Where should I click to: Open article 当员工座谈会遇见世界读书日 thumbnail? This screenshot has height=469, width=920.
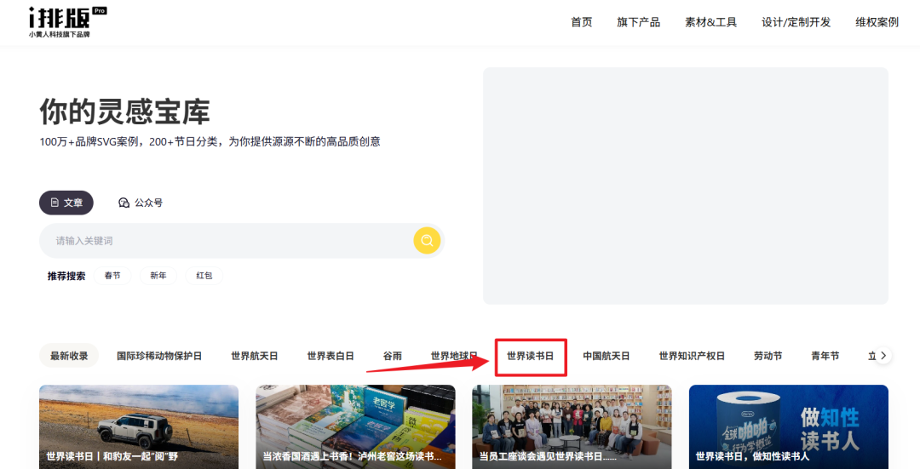pyautogui.click(x=572, y=426)
